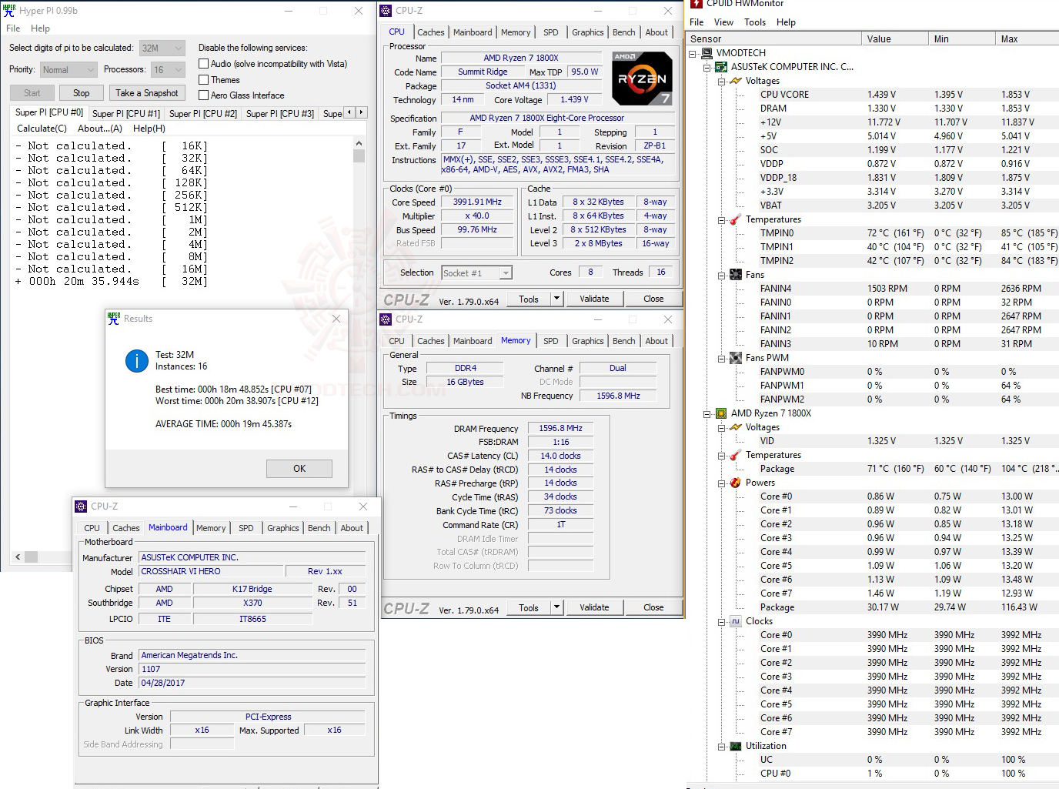The image size is (1059, 789).
Task: Open the Selection Socket #1 dropdown in CPU-Z
Action: pos(477,273)
